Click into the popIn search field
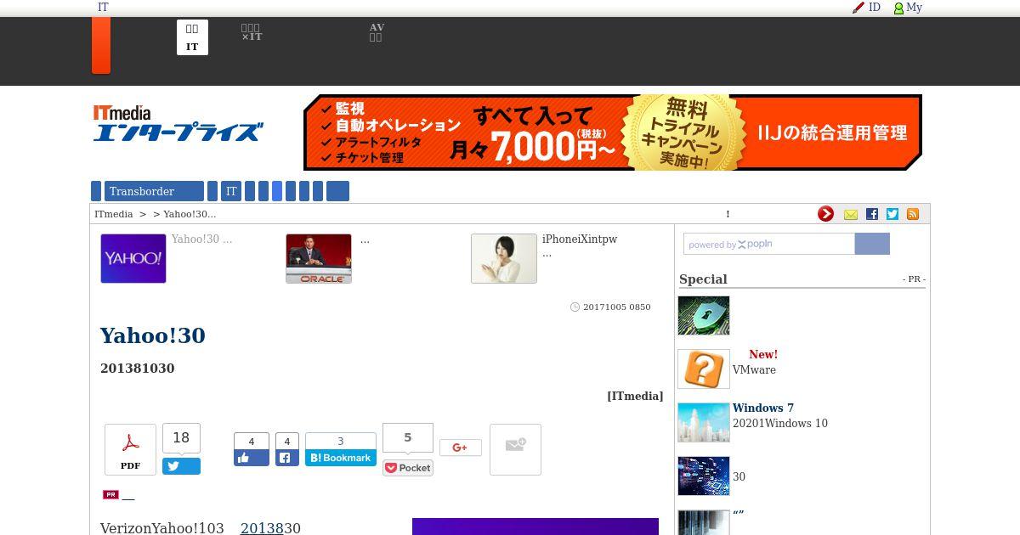Viewport: 1020px width, 535px height. pyautogui.click(x=768, y=245)
